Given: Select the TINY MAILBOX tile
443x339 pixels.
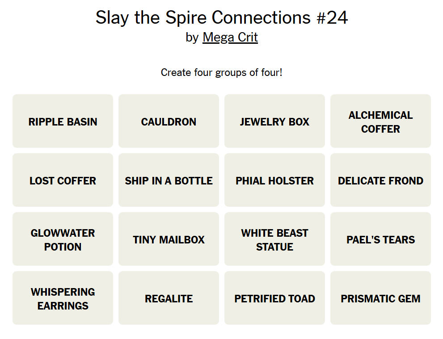Looking at the screenshot, I should (x=169, y=239).
